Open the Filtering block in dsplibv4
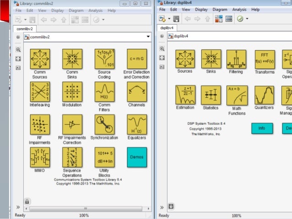This screenshot has height=219, width=292. click(x=236, y=59)
